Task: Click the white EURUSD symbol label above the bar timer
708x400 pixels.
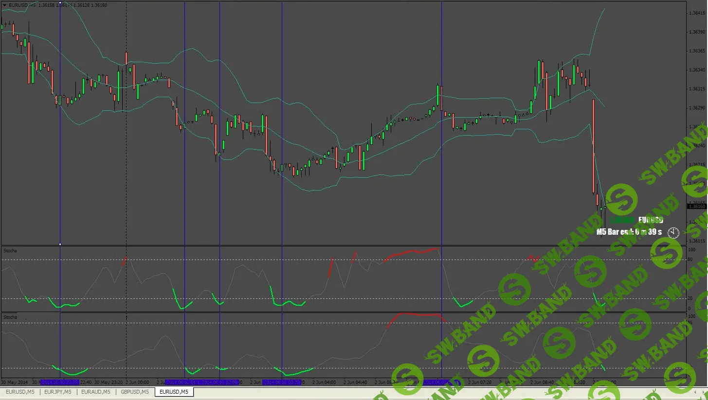Action: tap(650, 220)
